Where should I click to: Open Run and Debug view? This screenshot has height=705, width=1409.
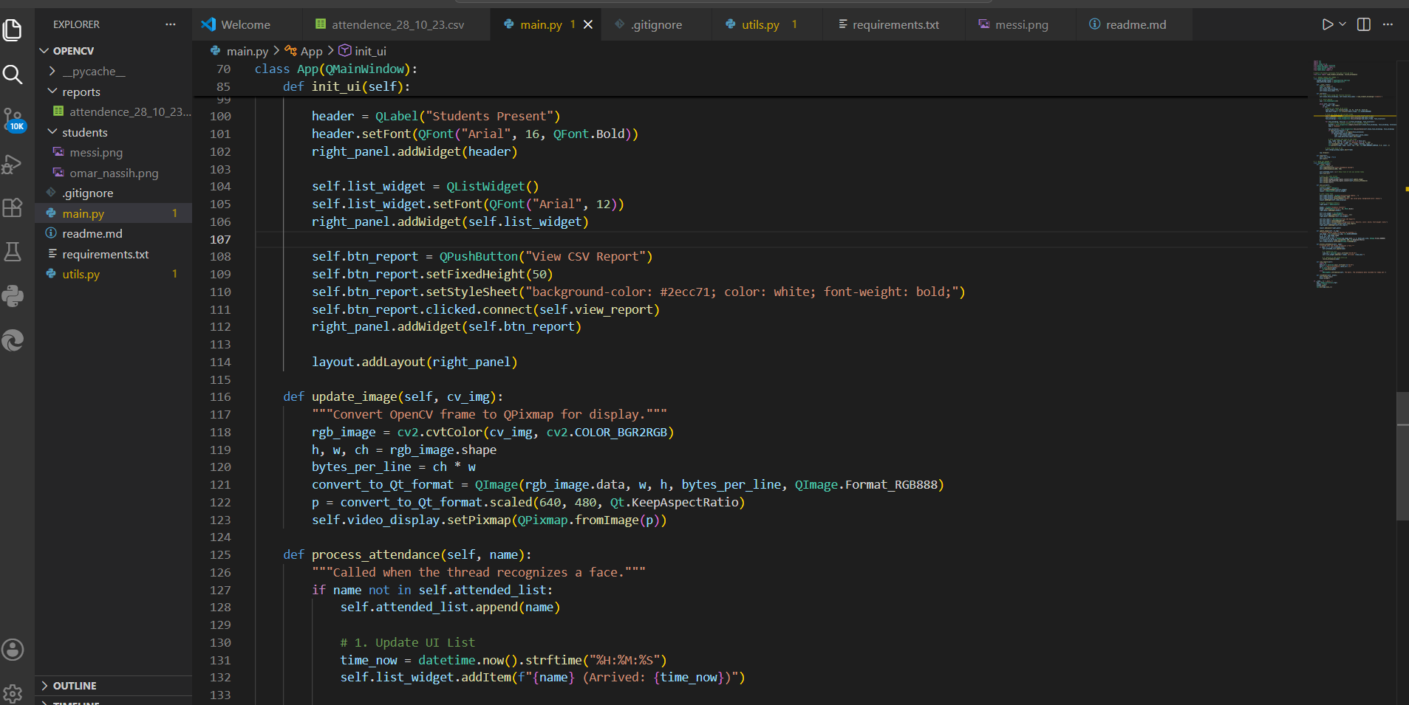click(13, 164)
